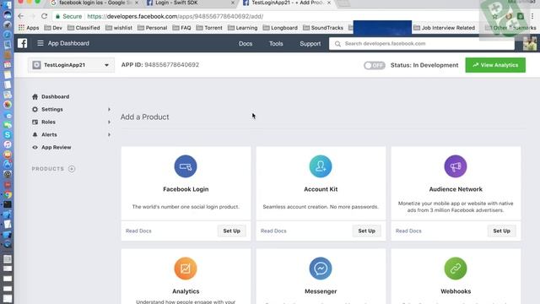Open Read Docs for Audience Network
Viewport: 540px width, 304px height.
pos(408,231)
